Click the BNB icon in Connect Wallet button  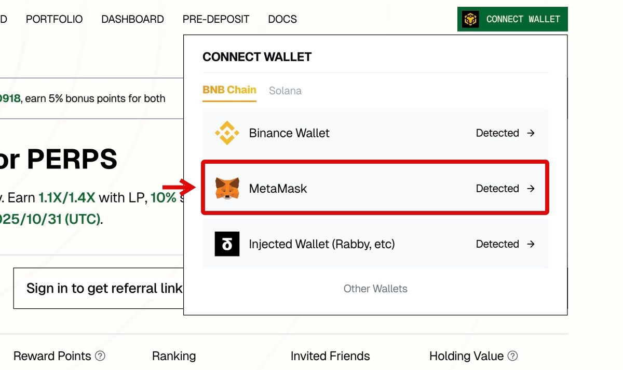(x=470, y=19)
